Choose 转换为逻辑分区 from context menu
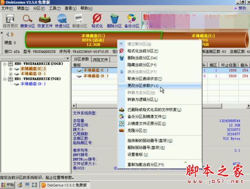250x189 pixels. pos(142,100)
